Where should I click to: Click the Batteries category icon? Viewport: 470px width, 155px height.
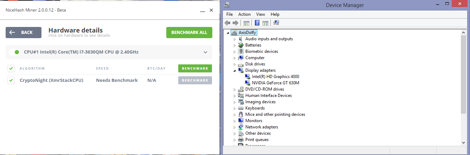coord(241,45)
